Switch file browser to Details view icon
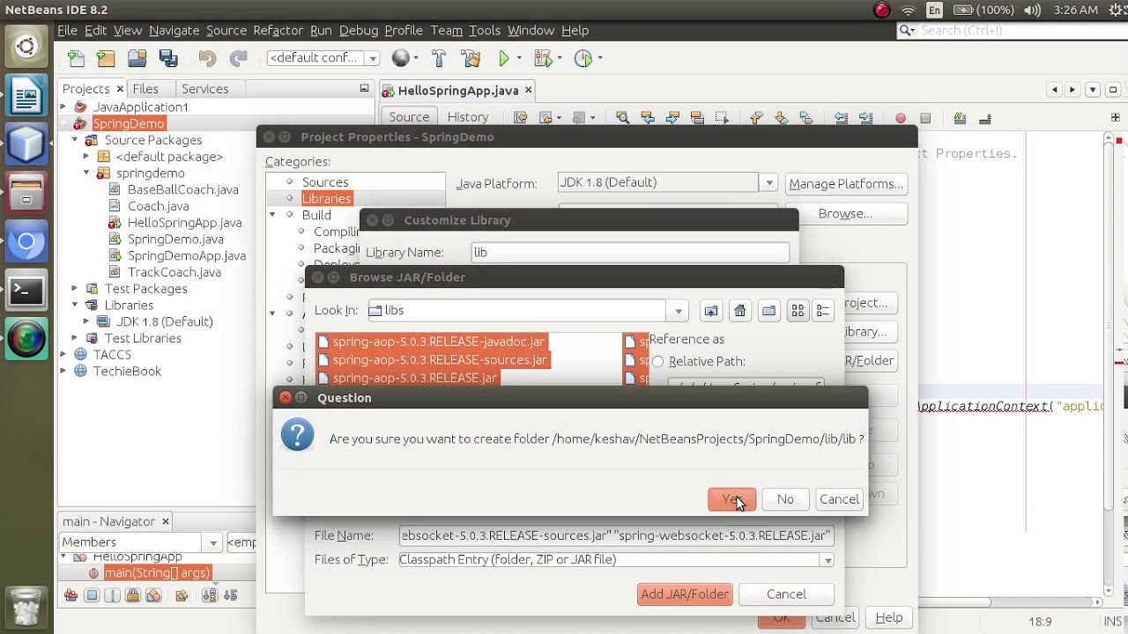Screen dimensions: 1128x634 click(822, 311)
